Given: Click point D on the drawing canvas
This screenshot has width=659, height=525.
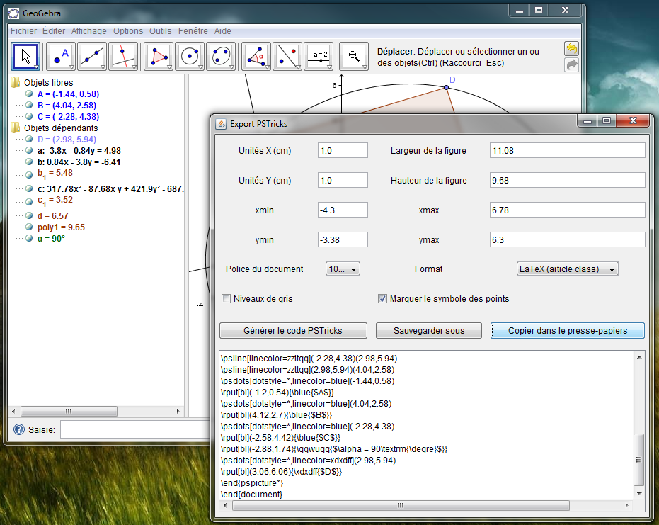Looking at the screenshot, I should 447,88.
